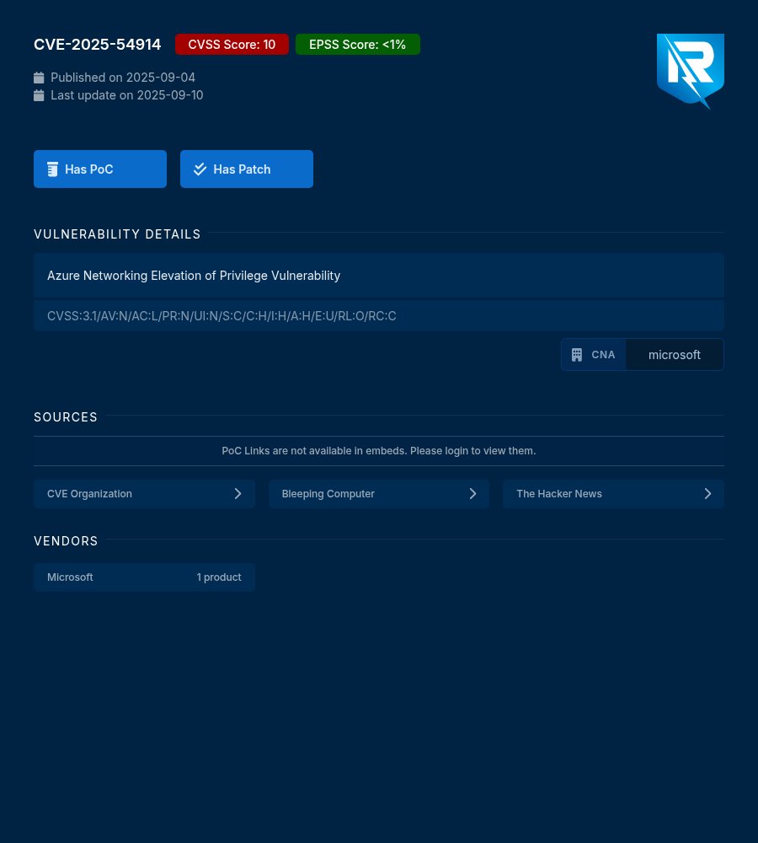The width and height of the screenshot is (758, 843).
Task: Click the CVSS Score: 10 badge
Action: click(x=232, y=44)
